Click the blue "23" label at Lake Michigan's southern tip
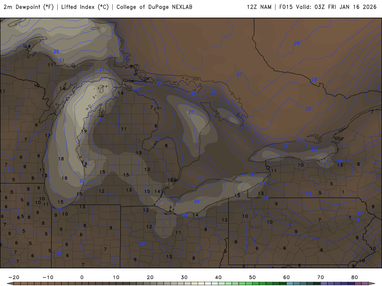 pyautogui.click(x=59, y=210)
